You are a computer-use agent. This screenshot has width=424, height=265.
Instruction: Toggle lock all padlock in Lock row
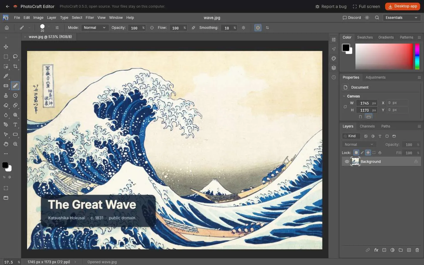(380, 153)
